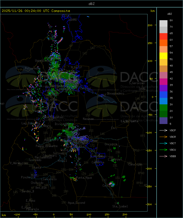This screenshot has width=183, height=218.
Task: Click the -300 tick on right axis
Action: 149,204
